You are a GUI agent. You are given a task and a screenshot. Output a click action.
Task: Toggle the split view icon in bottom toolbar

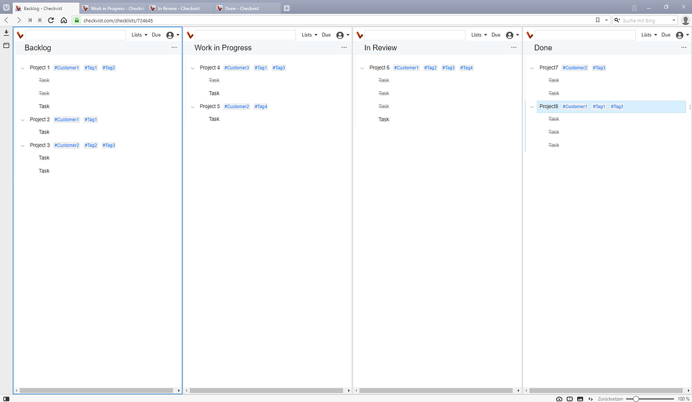click(x=569, y=399)
